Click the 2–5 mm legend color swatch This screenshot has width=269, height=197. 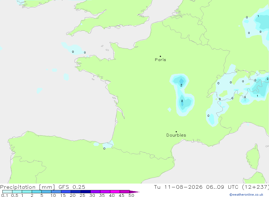37,192
